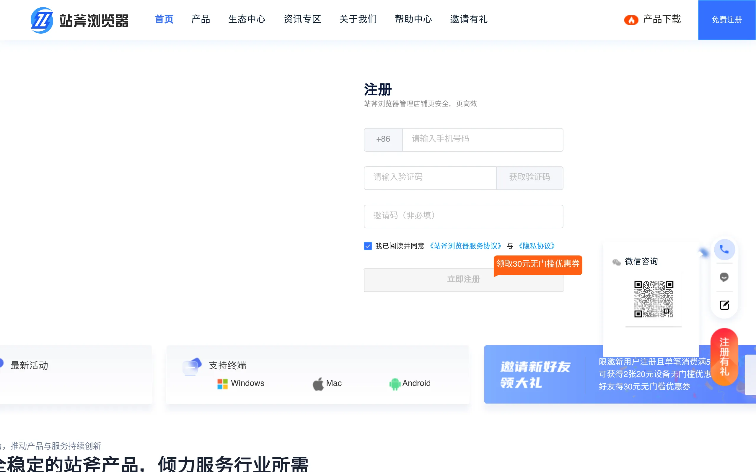Click the 注册 form heading
The image size is (756, 472).
click(378, 90)
